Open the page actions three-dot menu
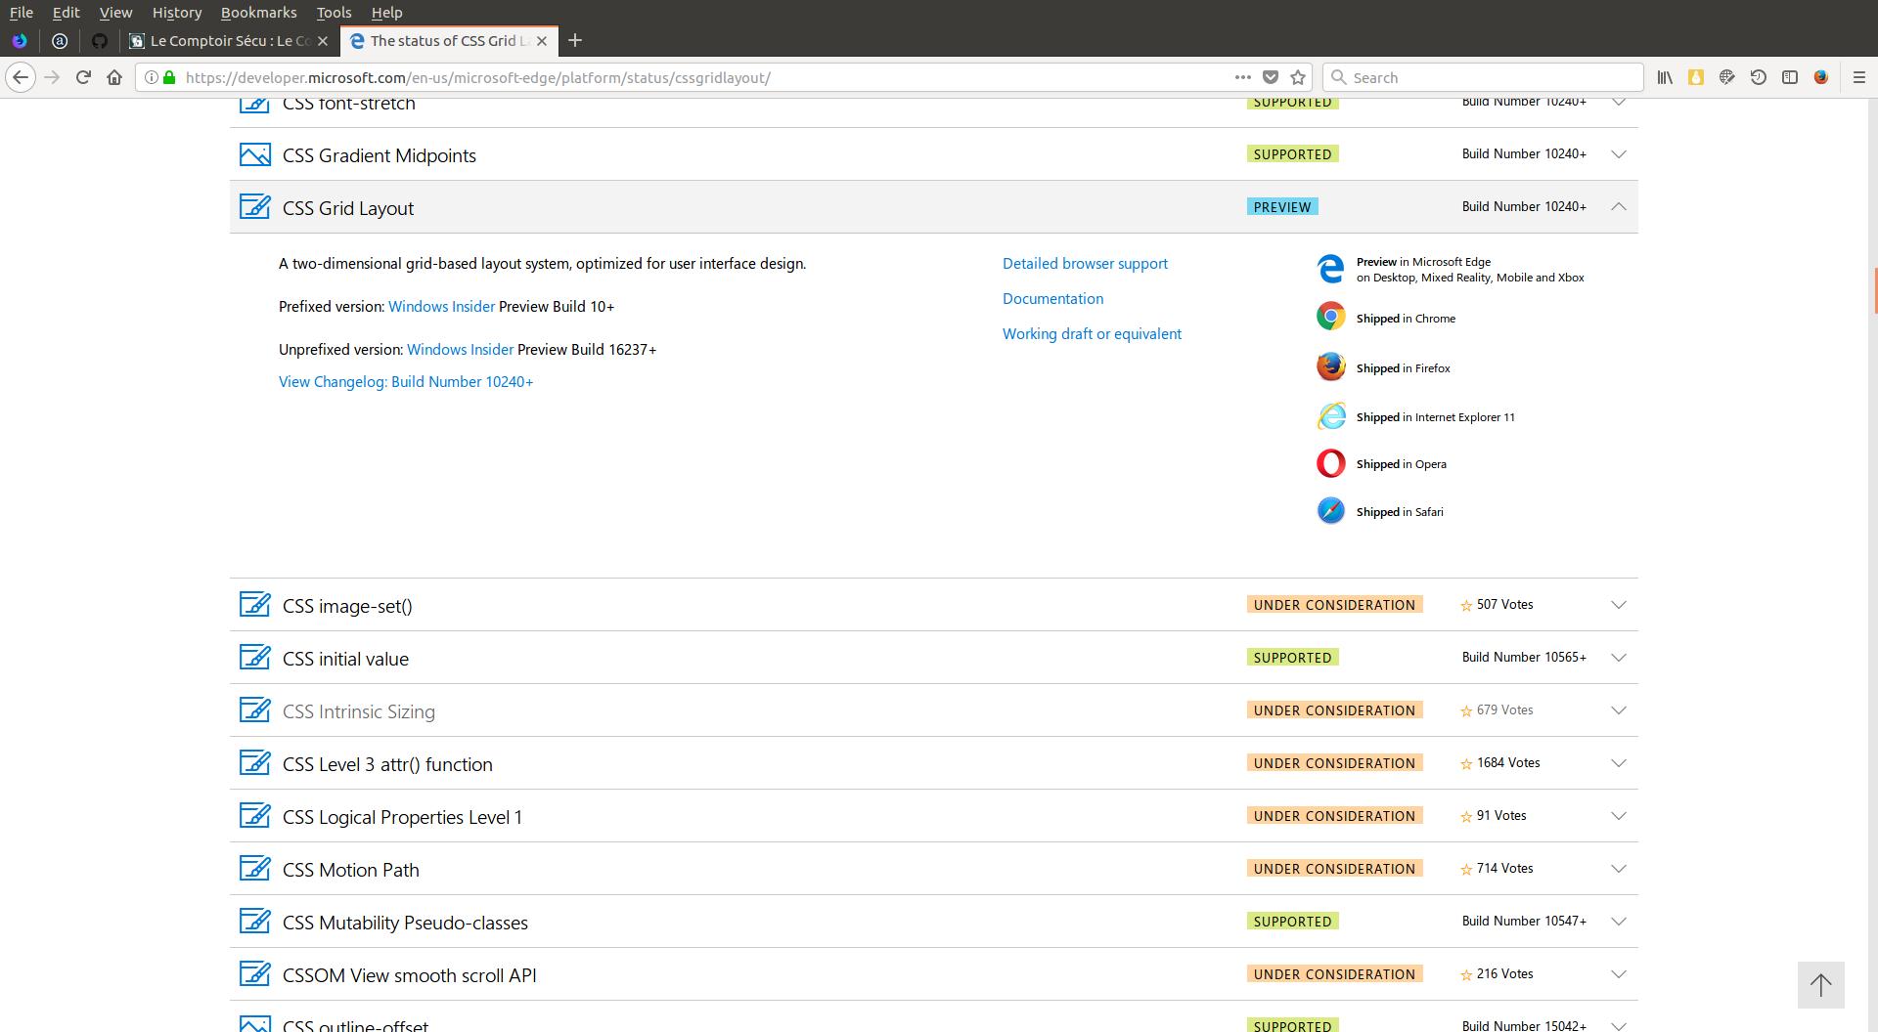Image resolution: width=1878 pixels, height=1032 pixels. click(1242, 77)
